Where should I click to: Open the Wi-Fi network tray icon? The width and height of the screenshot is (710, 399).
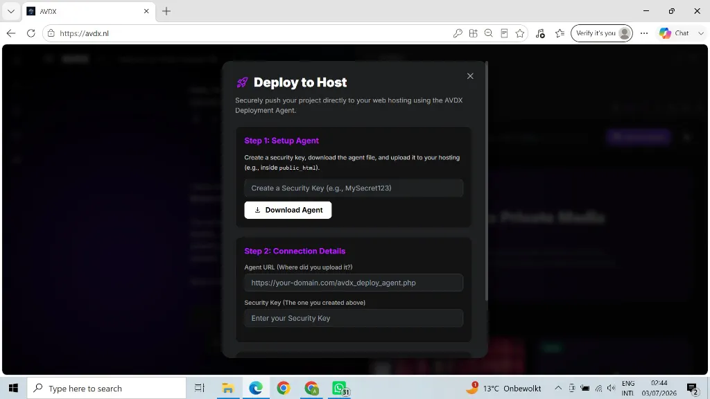[598, 388]
